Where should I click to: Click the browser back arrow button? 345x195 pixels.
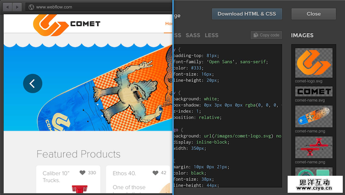click(x=8, y=7)
